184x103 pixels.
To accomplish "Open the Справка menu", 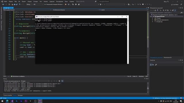I will (72, 1).
